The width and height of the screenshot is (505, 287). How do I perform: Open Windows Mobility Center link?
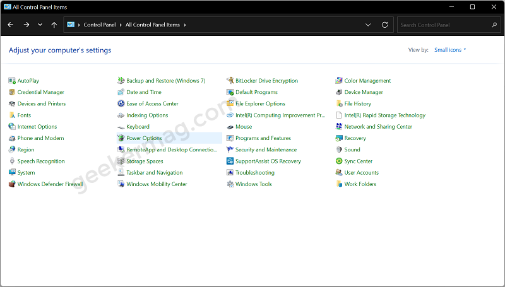pyautogui.click(x=157, y=184)
